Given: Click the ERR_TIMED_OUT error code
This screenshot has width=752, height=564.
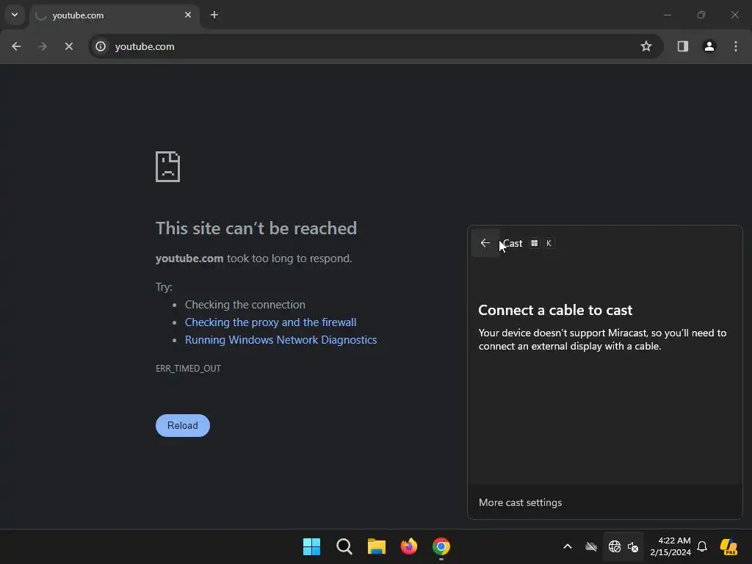Looking at the screenshot, I should click(189, 369).
